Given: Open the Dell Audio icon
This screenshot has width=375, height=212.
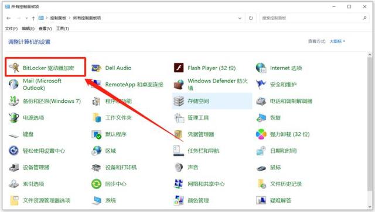Looking at the screenshot, I should pos(96,68).
